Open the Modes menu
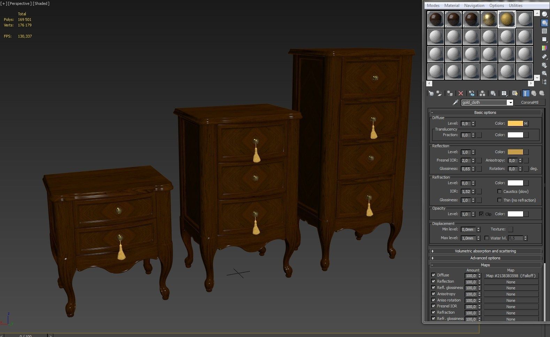Image resolution: width=550 pixels, height=337 pixels. tap(433, 6)
